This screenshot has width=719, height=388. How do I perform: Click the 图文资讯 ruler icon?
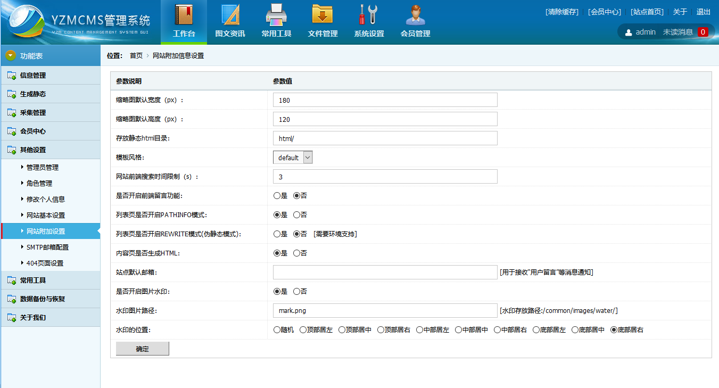click(230, 15)
